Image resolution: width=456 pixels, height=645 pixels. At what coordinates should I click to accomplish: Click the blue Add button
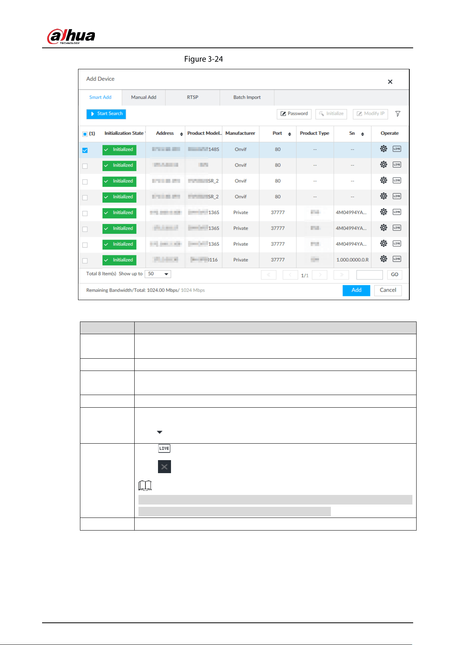356,291
